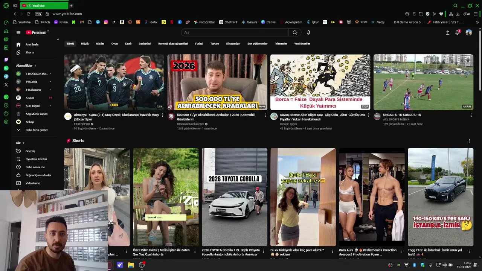Image resolution: width=482 pixels, height=271 pixels.
Task: Open Opera downloads icon
Action: (x=458, y=14)
